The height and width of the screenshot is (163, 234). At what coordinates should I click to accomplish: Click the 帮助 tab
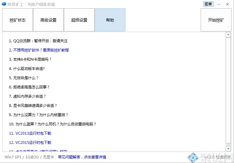click(110, 20)
